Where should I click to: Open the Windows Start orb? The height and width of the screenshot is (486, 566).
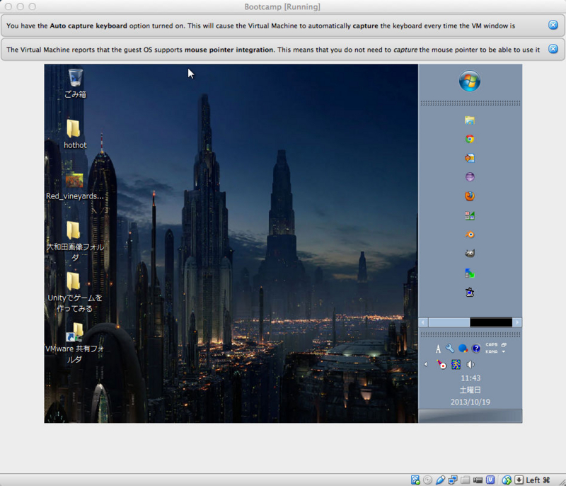click(470, 81)
